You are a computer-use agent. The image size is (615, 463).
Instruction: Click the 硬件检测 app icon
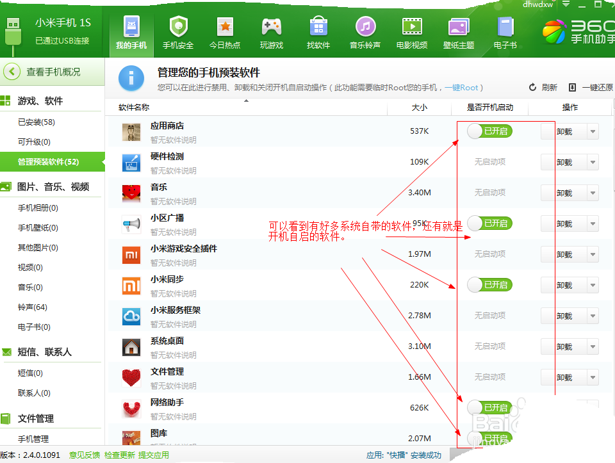pyautogui.click(x=131, y=163)
